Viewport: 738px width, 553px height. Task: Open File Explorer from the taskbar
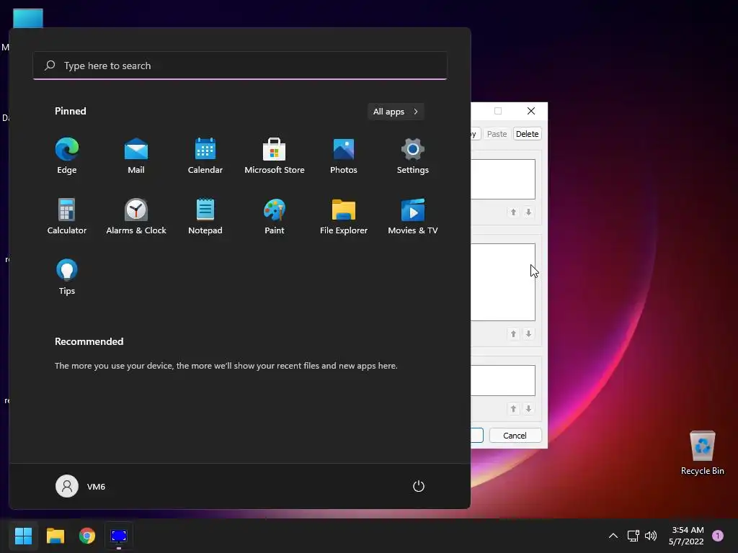pos(55,536)
